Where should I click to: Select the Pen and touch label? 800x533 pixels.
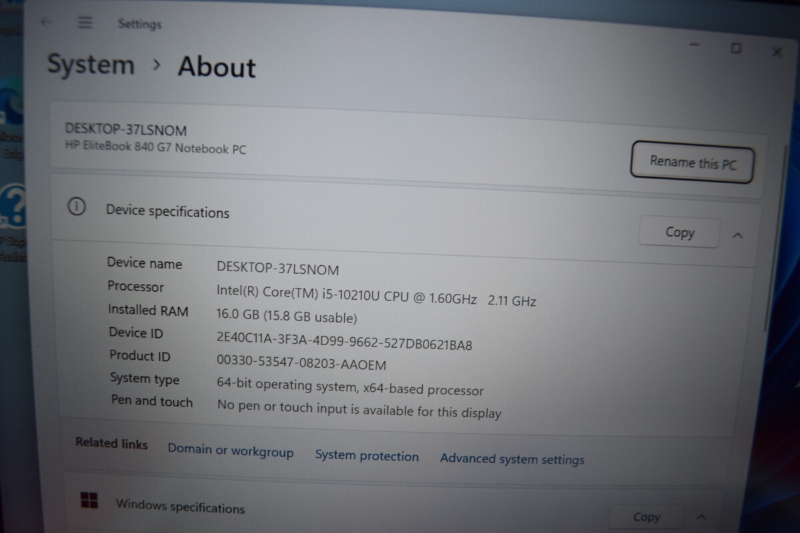point(151,401)
